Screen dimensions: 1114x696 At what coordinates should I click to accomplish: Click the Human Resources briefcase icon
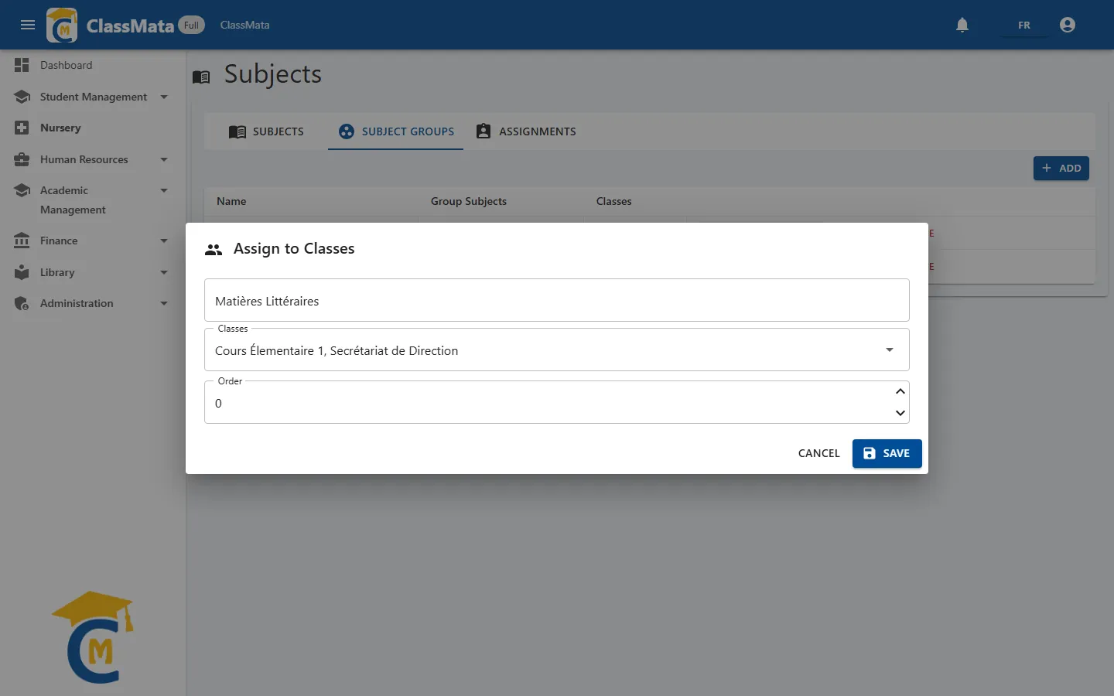click(22, 159)
